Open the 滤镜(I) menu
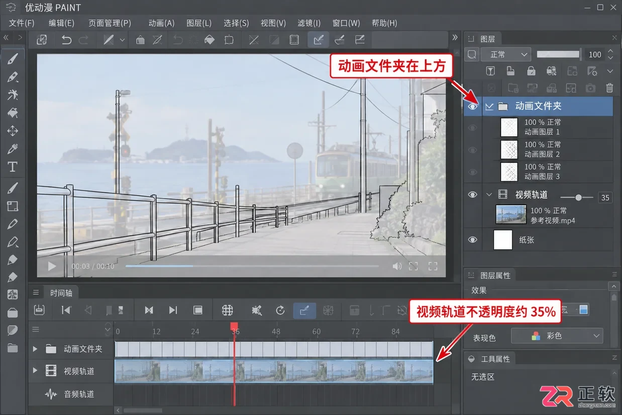This screenshot has height=415, width=622. tap(309, 23)
